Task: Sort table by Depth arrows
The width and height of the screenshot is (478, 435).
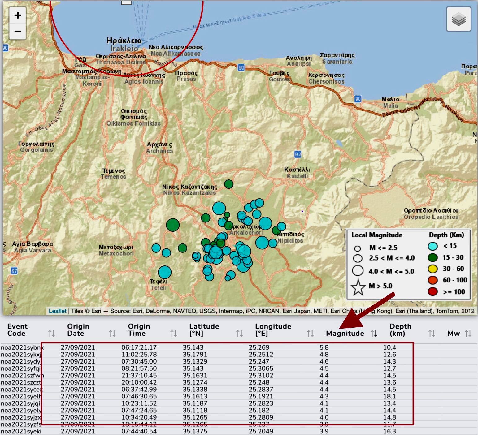Action: click(432, 333)
